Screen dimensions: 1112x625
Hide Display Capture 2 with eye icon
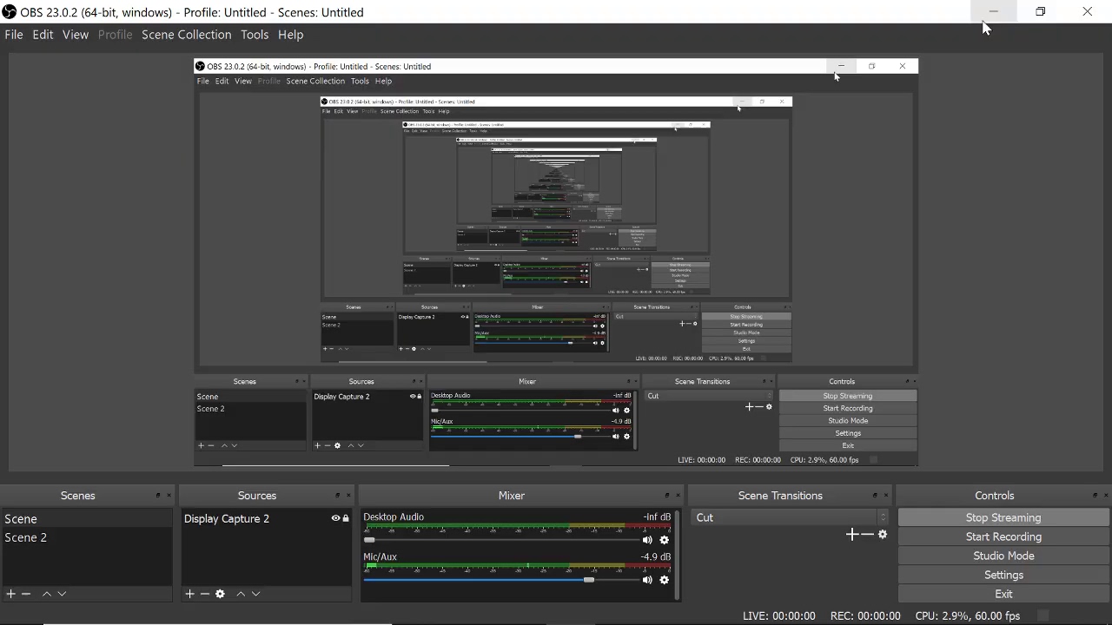point(335,518)
